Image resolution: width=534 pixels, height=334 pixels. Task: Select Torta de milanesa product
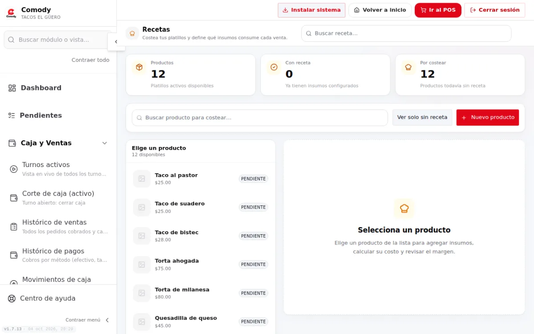tap(201, 293)
